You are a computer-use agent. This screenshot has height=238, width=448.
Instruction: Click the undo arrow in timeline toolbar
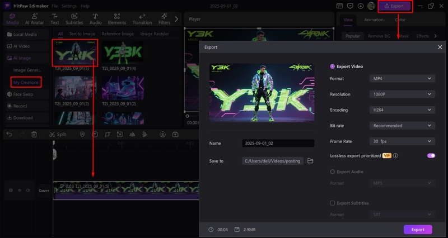tap(9, 134)
